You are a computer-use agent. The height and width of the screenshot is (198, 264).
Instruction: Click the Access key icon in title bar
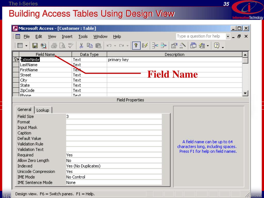pos(15,28)
